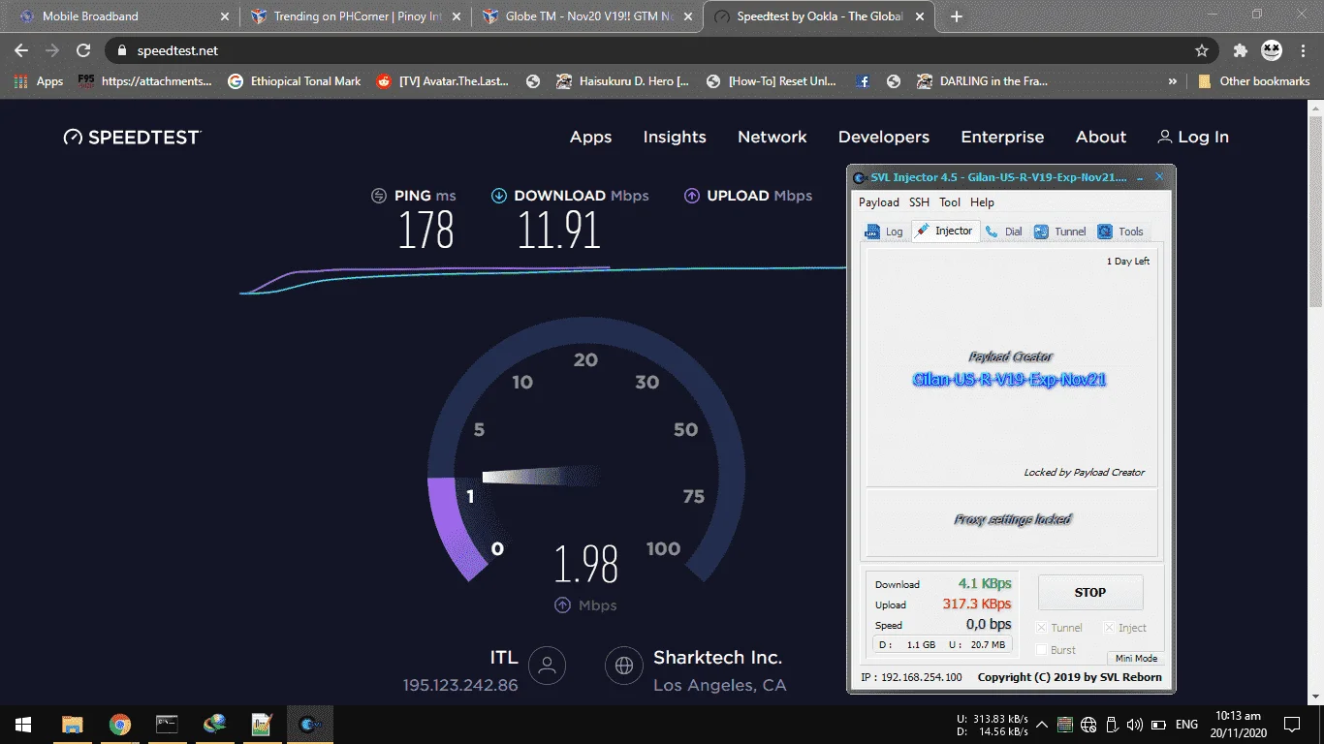Click the user profile icon beside ITL
Screen dimensions: 1324x744
(548, 666)
